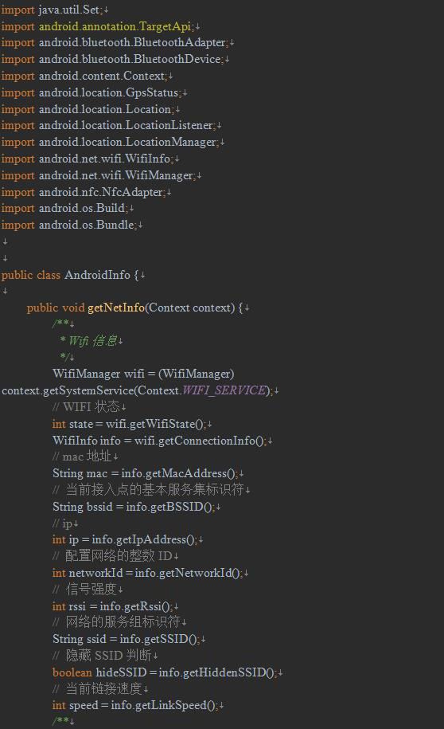
Task: Click the '// mac 地址' comment
Action: tap(82, 457)
